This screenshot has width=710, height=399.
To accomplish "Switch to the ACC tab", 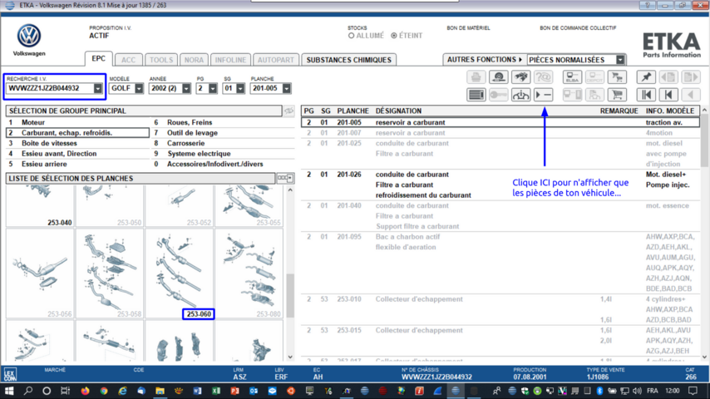I will pos(128,60).
